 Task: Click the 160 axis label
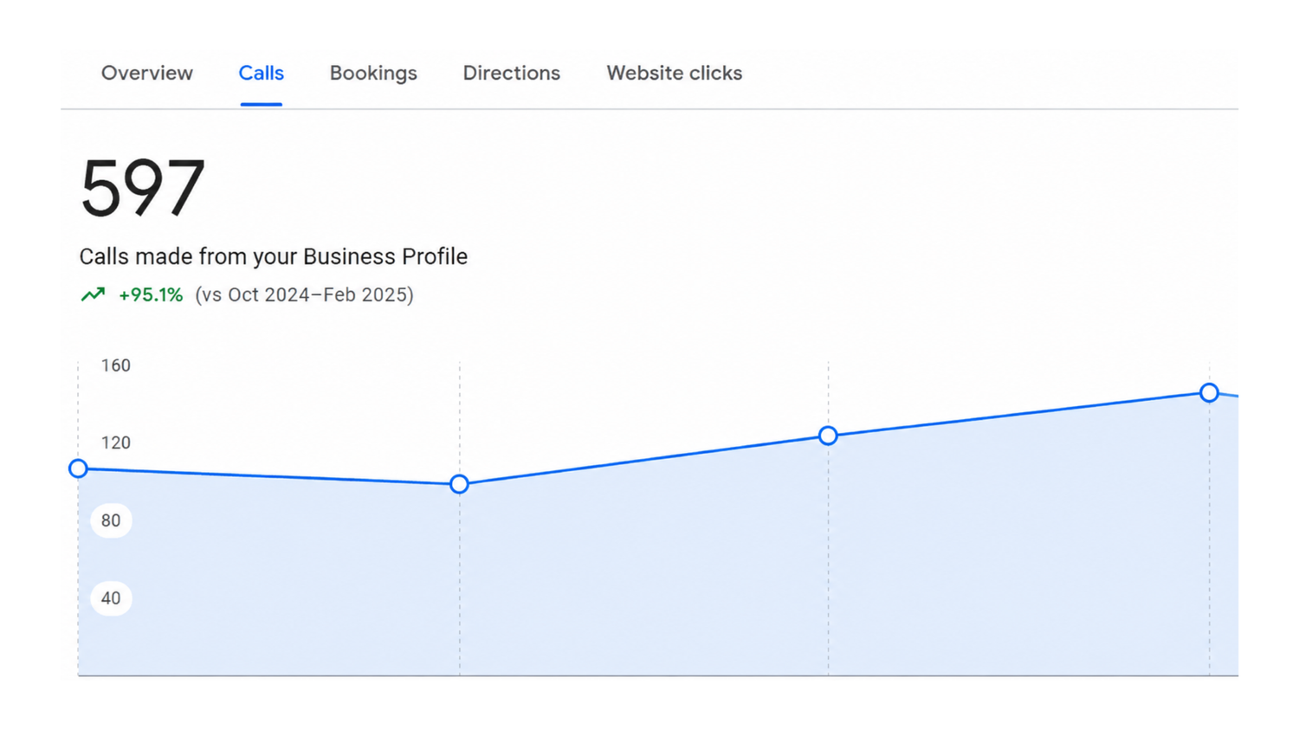pos(115,365)
